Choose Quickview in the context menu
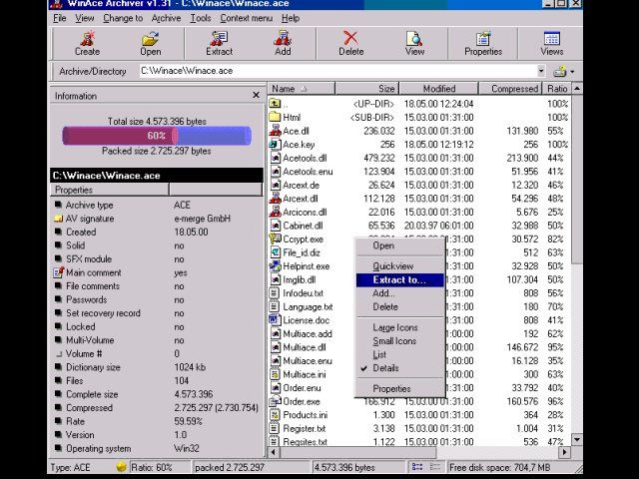This screenshot has width=639, height=479. coord(399,266)
